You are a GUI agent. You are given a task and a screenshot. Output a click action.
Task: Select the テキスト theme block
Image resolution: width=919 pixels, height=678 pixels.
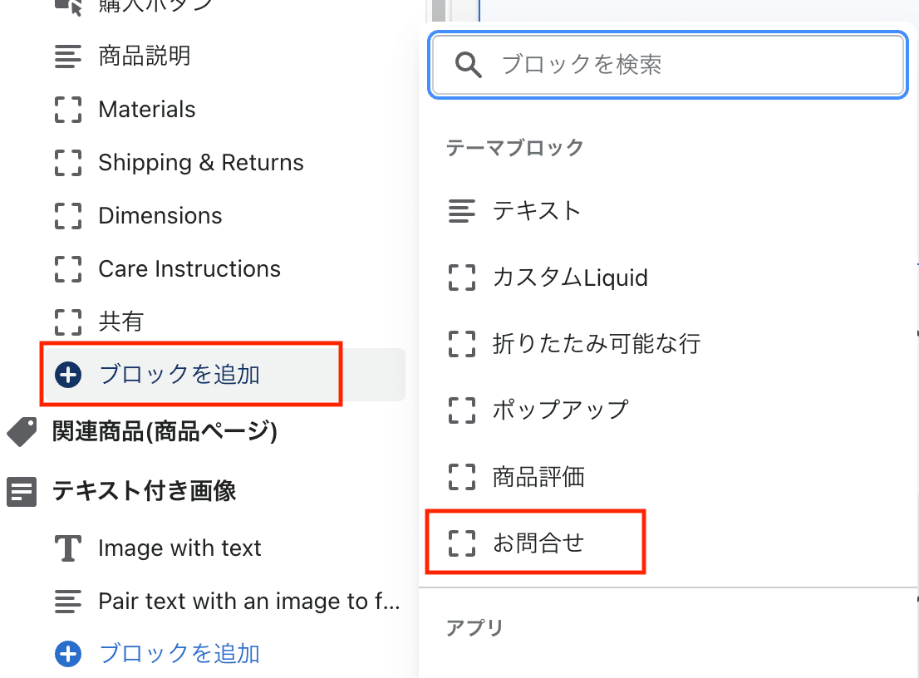point(536,210)
